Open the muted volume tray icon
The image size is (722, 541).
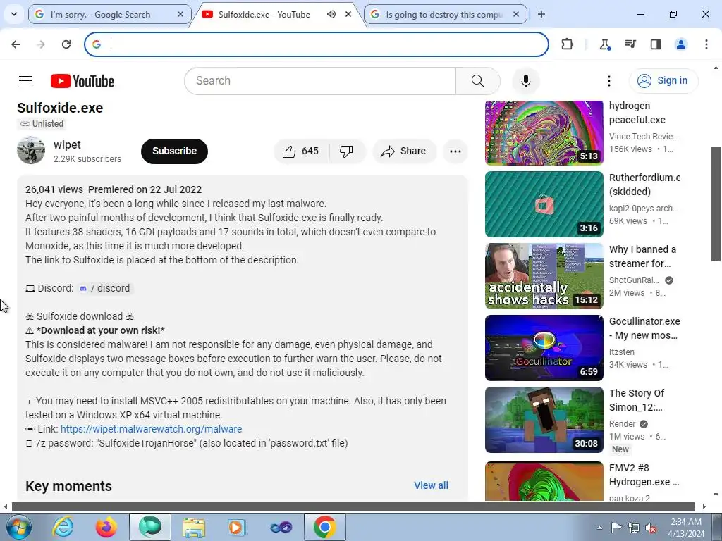[x=651, y=528]
